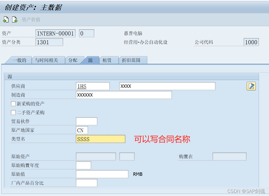Click the 厂内产品百分比 input field
The image size is (269, 196).
[x=86, y=183]
